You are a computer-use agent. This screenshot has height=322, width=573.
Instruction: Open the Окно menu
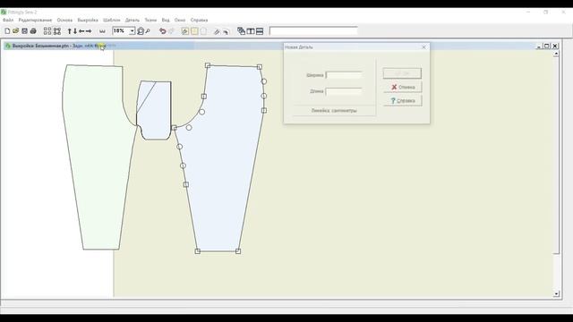[x=180, y=20]
